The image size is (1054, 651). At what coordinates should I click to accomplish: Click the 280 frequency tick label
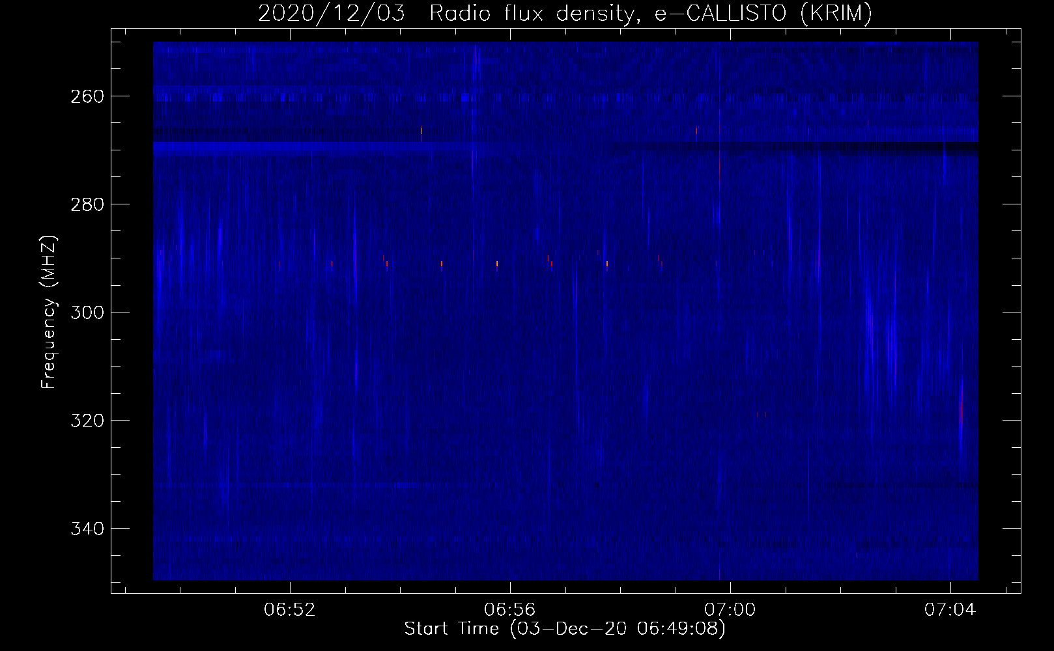coord(87,204)
